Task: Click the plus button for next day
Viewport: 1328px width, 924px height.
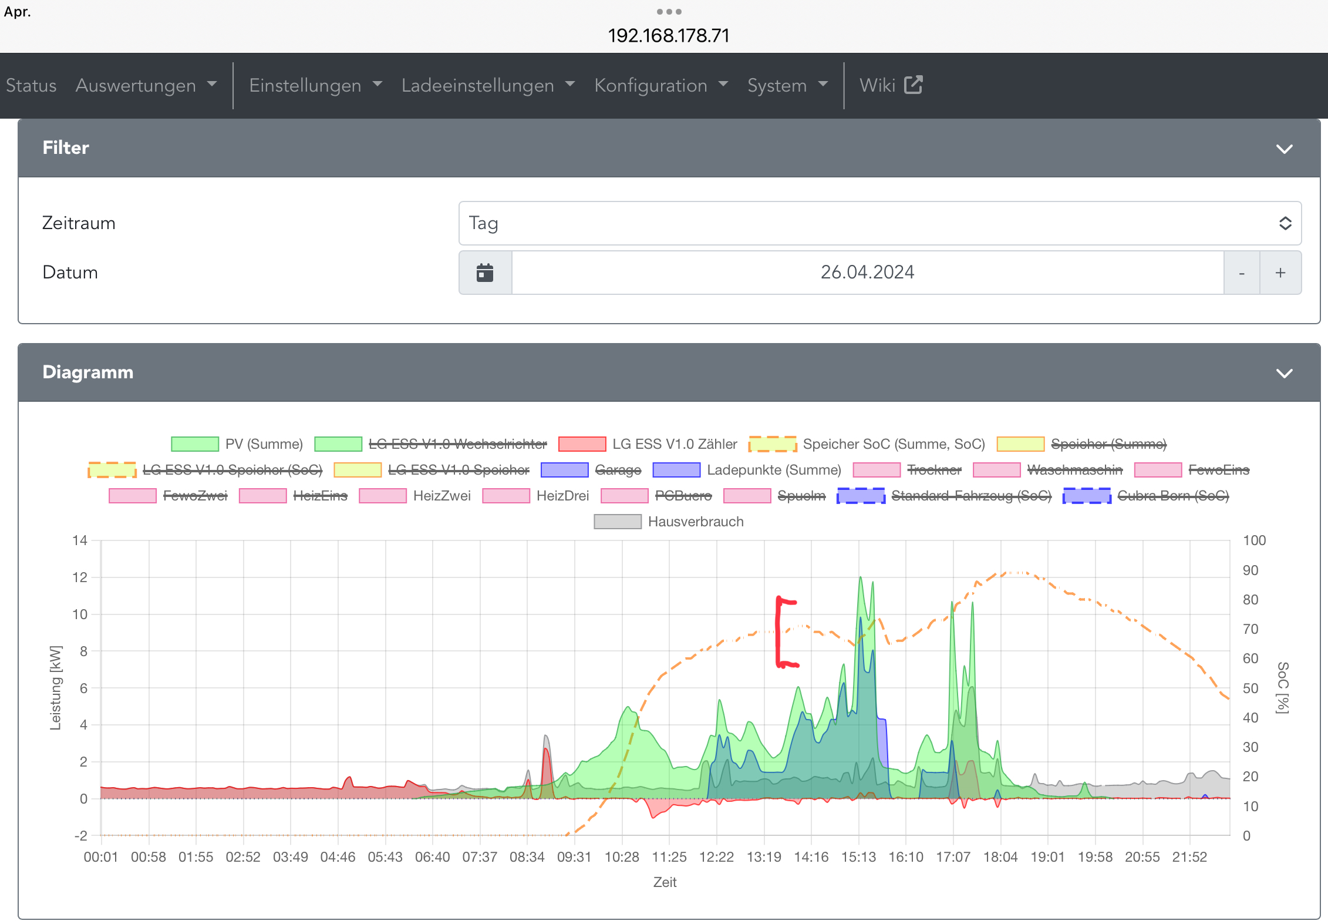Action: (1280, 273)
